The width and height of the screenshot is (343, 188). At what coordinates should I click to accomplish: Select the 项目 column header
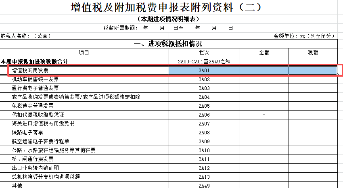click(84, 53)
